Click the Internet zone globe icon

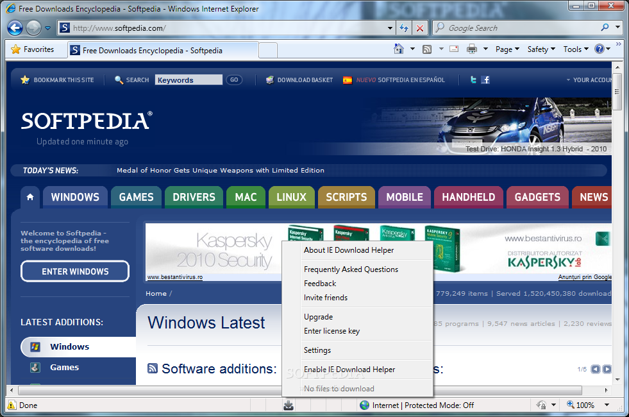365,405
